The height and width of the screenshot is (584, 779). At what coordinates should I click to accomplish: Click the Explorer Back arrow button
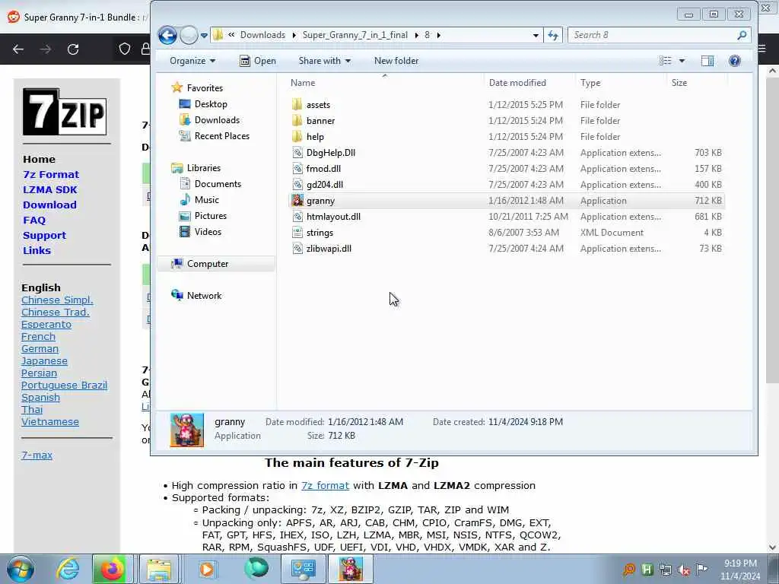pyautogui.click(x=167, y=35)
